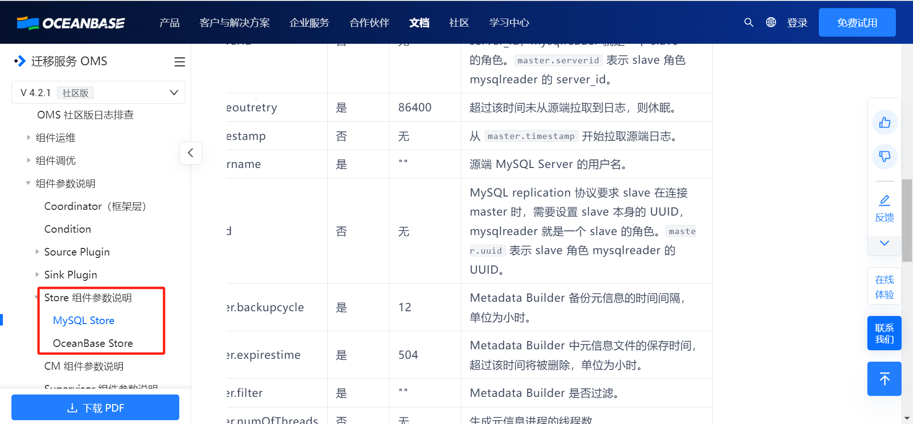Expand the Sink Plugin node
The image size is (913, 424).
(x=37, y=275)
